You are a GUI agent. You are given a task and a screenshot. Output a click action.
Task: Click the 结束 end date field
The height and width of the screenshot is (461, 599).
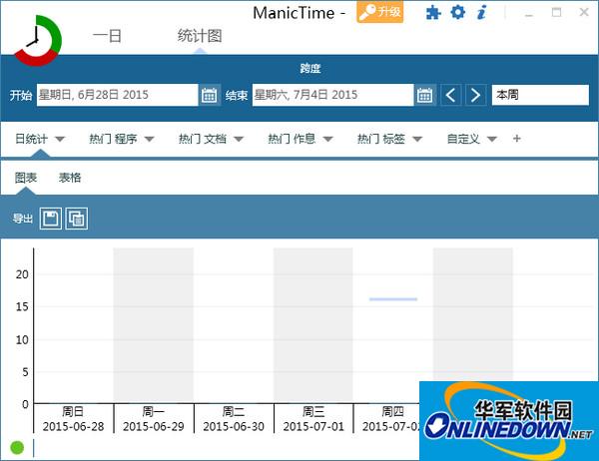[x=332, y=95]
